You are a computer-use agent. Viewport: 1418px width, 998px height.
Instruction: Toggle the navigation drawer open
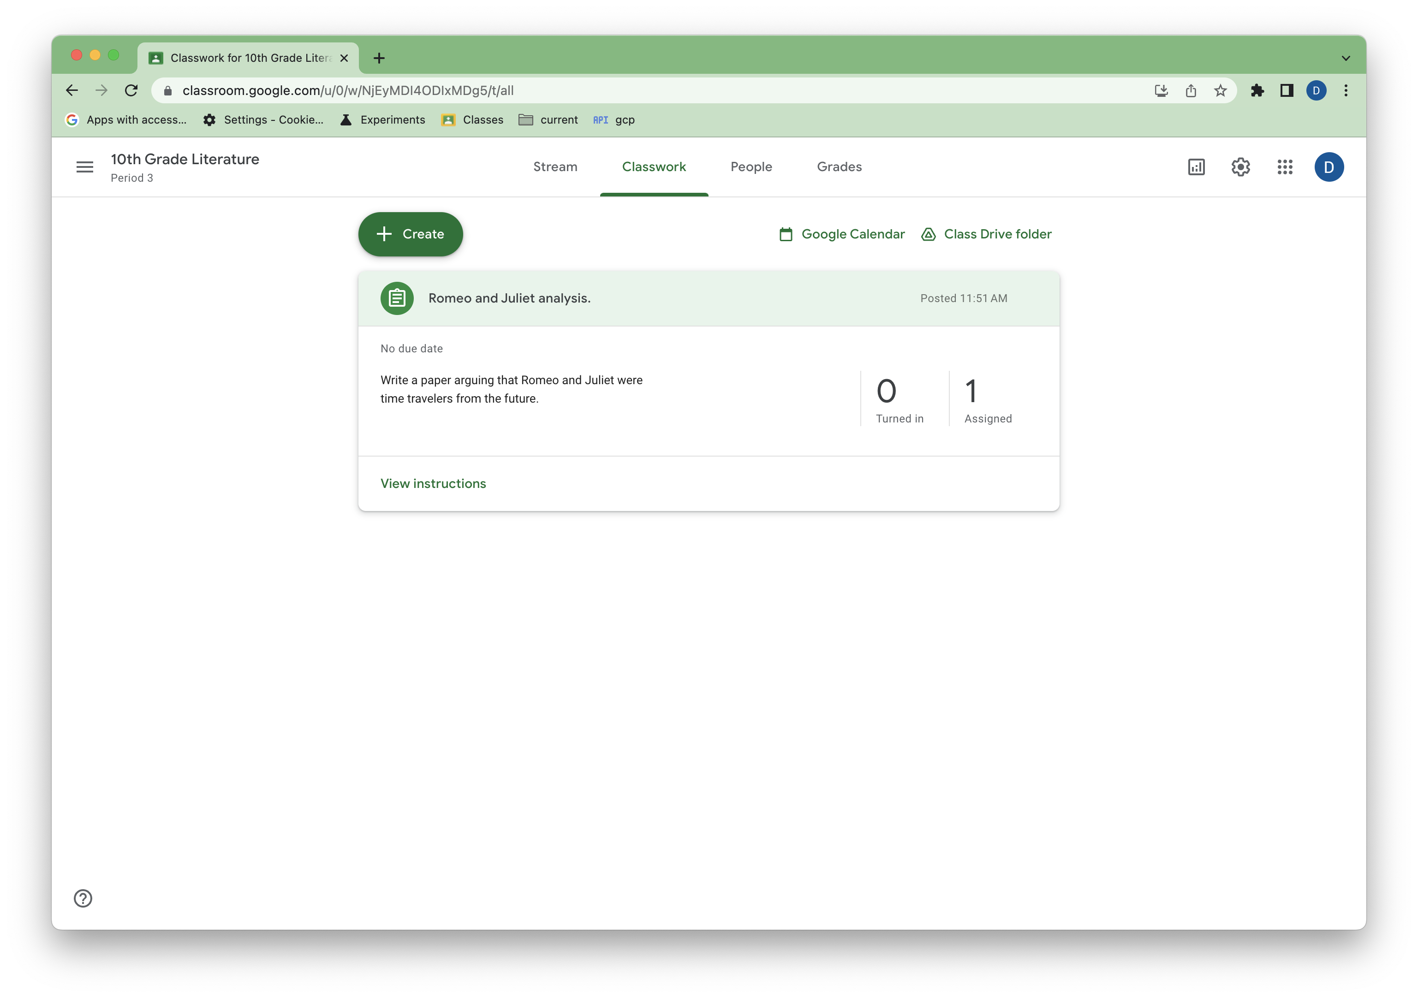[x=84, y=166]
